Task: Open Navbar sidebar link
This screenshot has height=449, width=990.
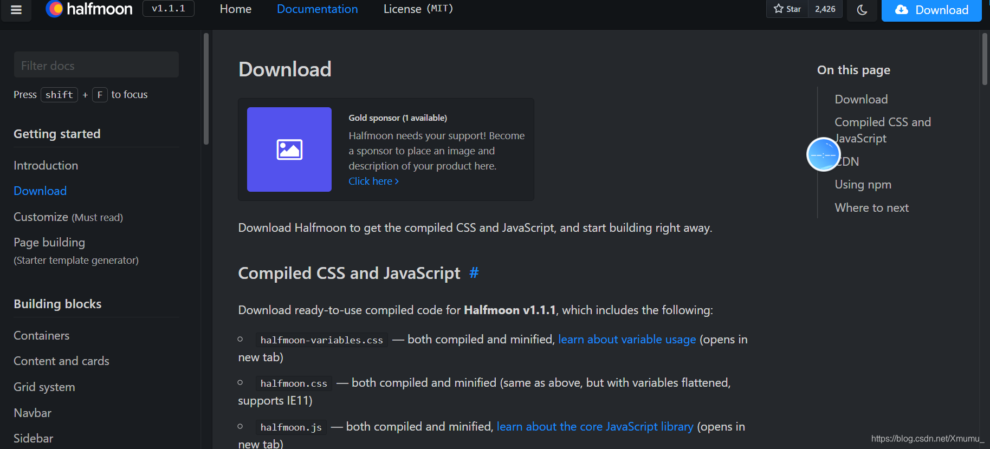Action: coord(33,413)
